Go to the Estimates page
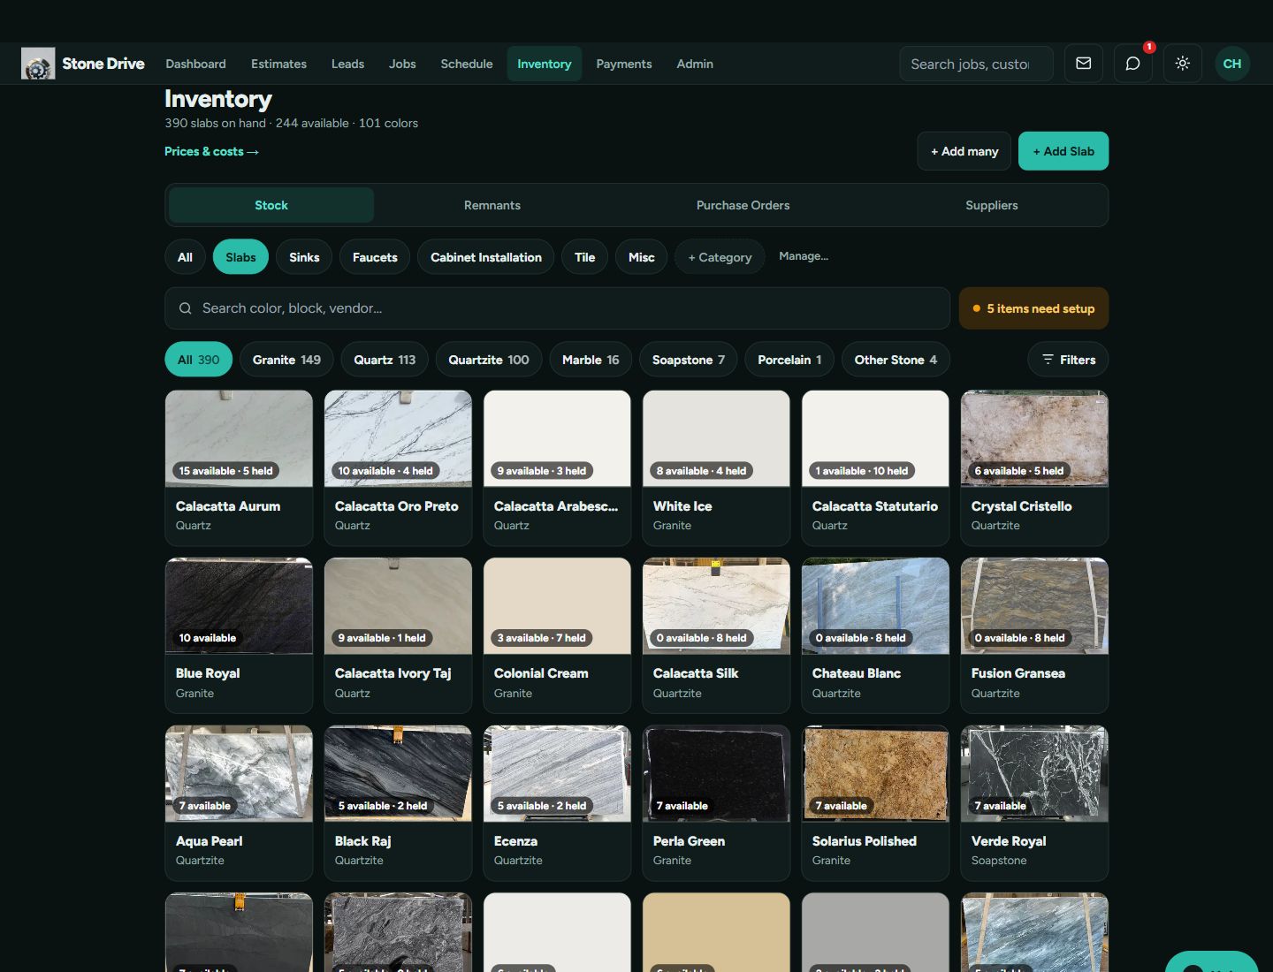The width and height of the screenshot is (1273, 972). point(278,64)
